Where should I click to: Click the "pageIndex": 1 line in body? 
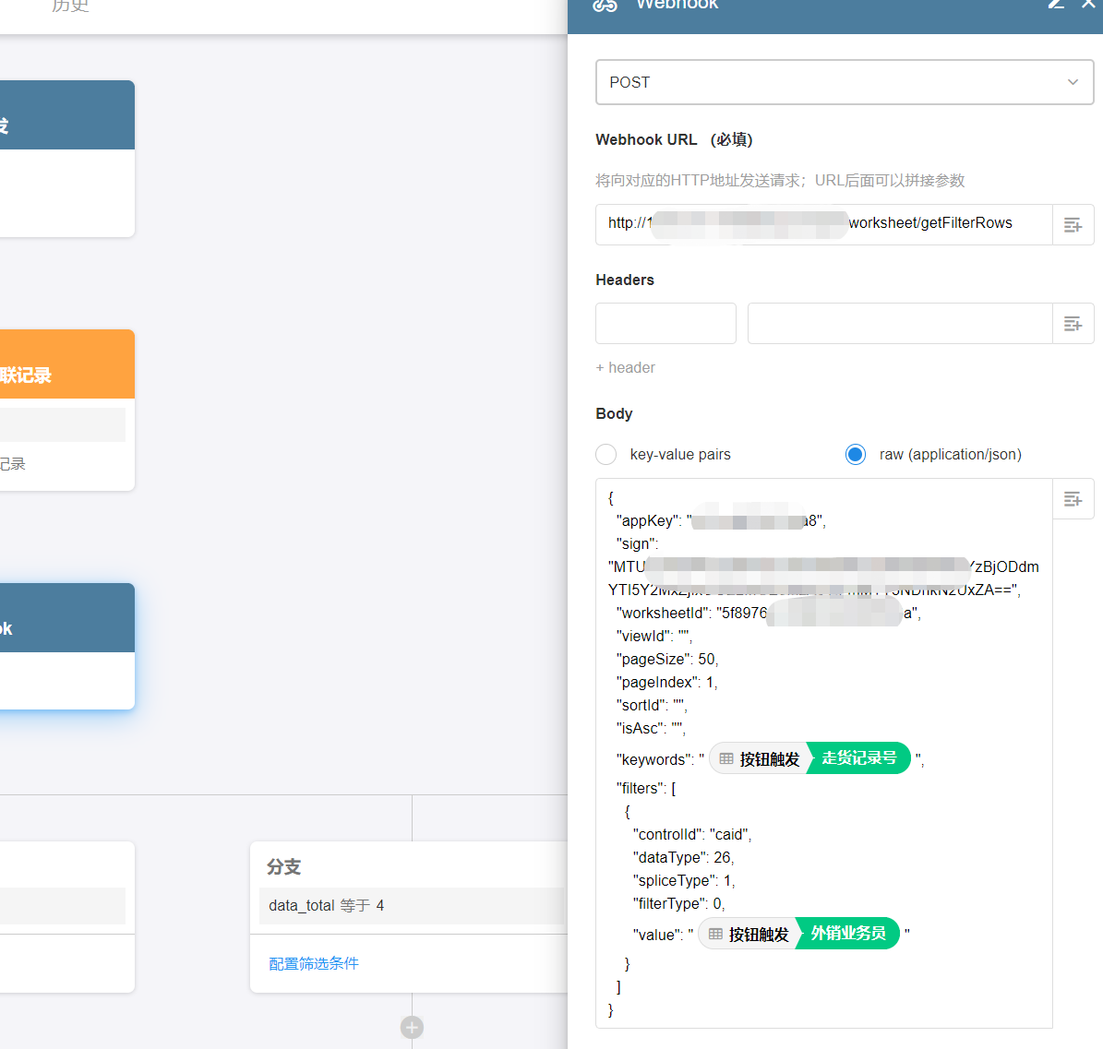click(x=666, y=682)
